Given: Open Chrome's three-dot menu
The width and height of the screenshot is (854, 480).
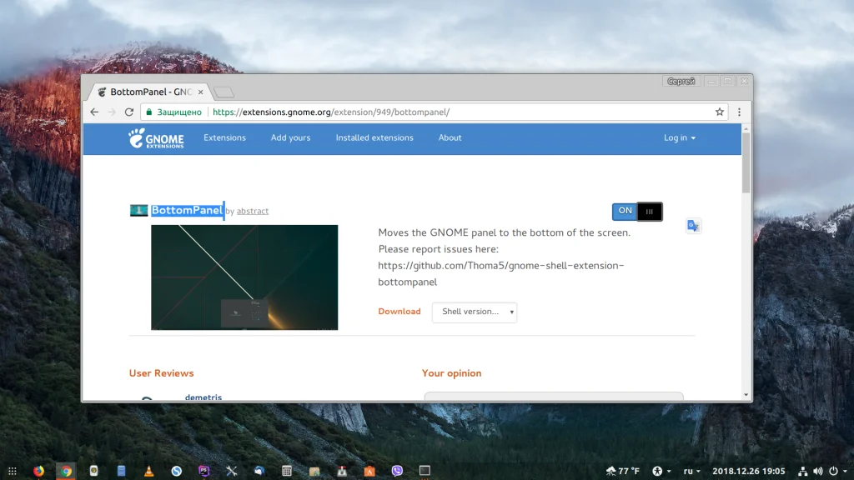Looking at the screenshot, I should click(739, 112).
